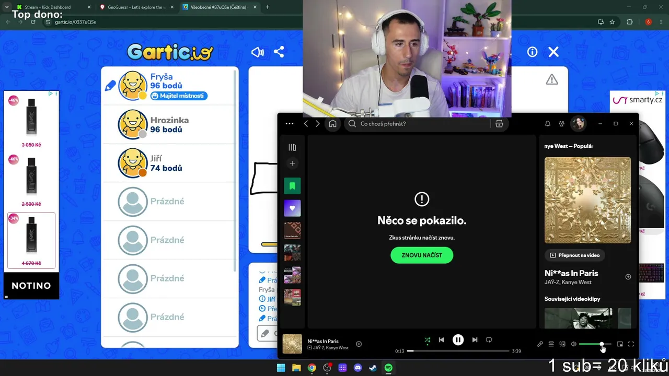Screen dimensions: 669x376
Task: Bookmark this page with star icon
Action: tap(612, 22)
